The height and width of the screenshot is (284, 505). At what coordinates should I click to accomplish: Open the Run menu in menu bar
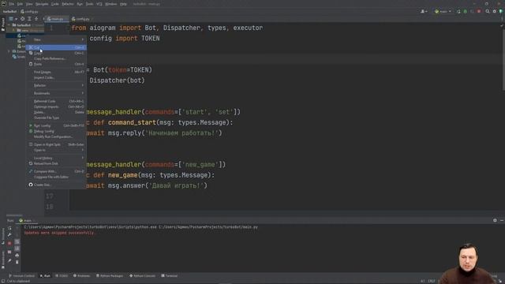(80, 4)
